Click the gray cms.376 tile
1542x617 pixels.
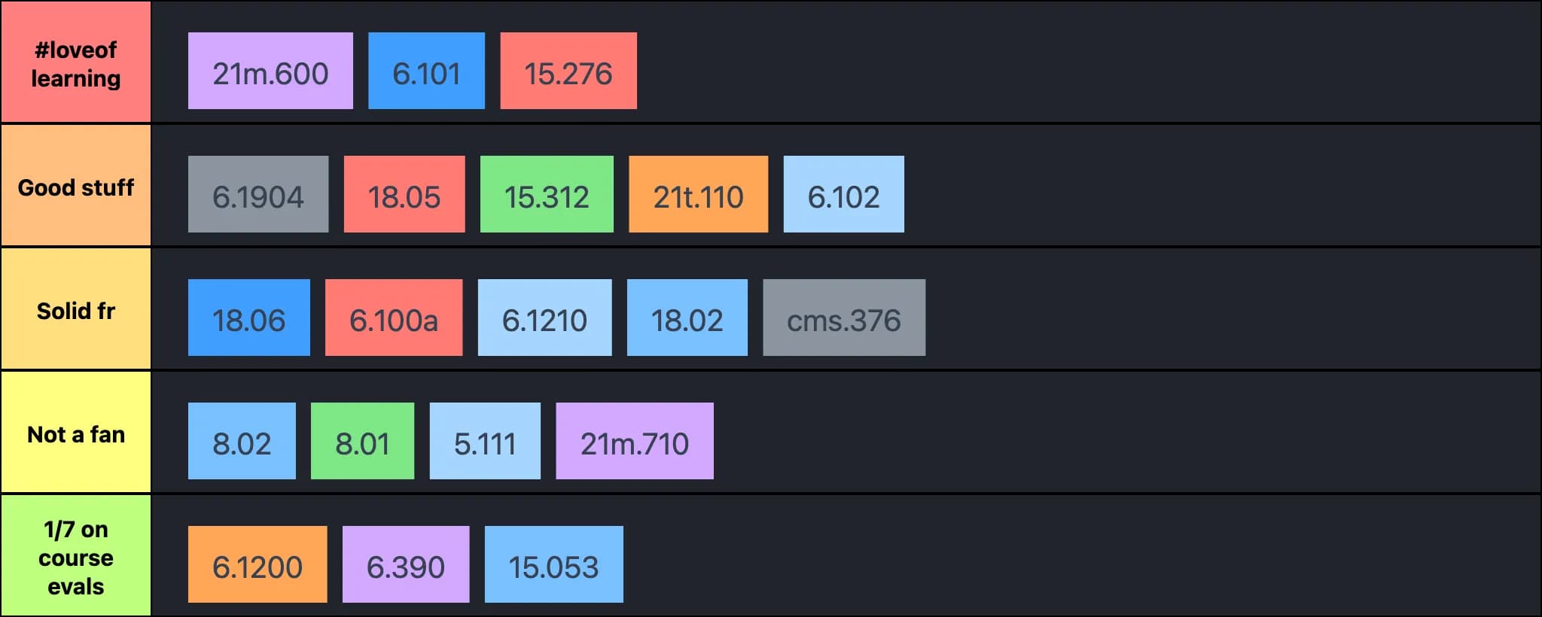click(844, 318)
